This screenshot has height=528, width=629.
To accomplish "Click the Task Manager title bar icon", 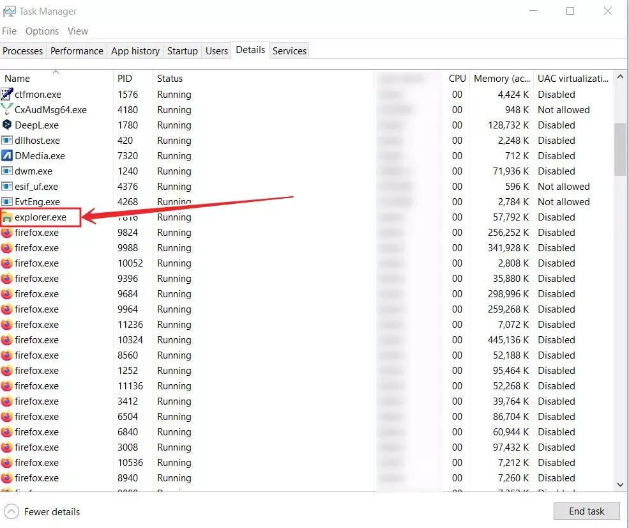I will pos(10,12).
